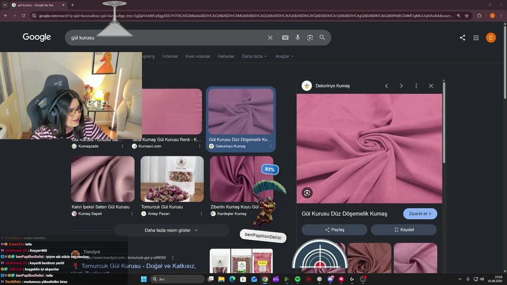
Task: Expand the Daha fazla filter menu
Action: [x=254, y=56]
